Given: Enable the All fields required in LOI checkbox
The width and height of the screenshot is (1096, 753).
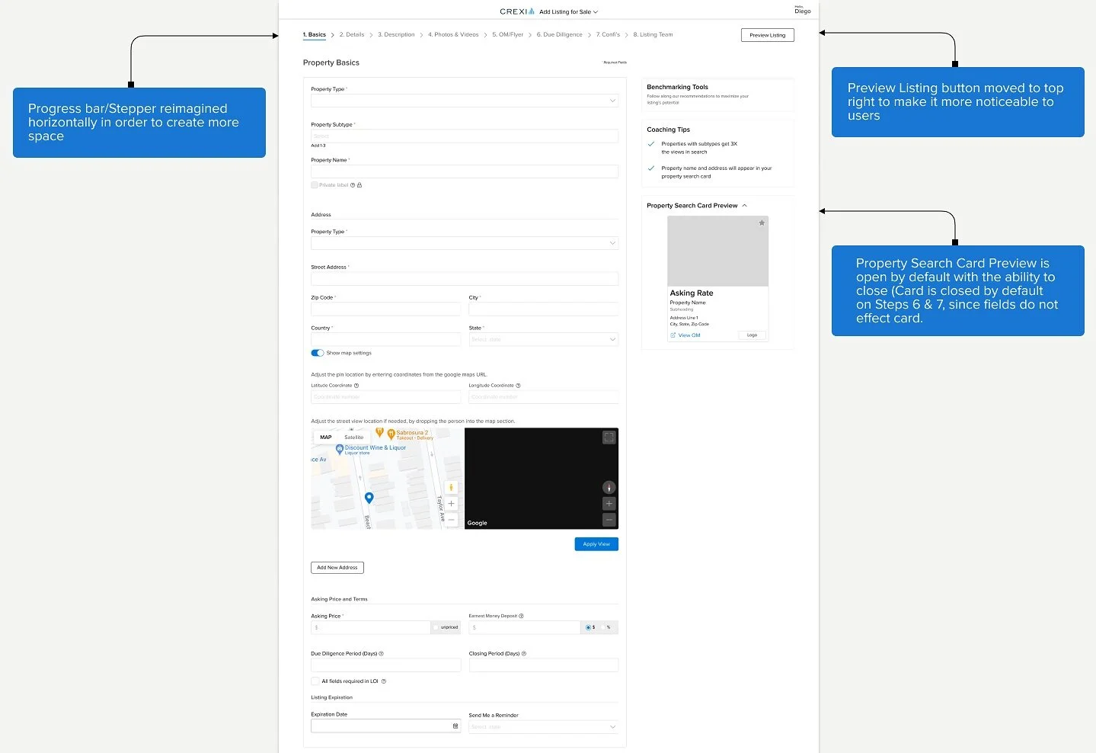Looking at the screenshot, I should tap(315, 681).
